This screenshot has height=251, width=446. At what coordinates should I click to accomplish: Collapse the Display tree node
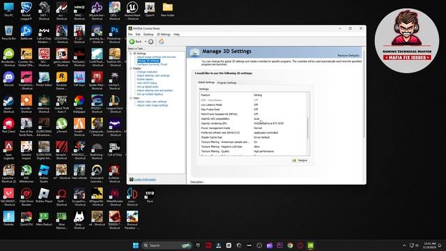pyautogui.click(x=131, y=68)
